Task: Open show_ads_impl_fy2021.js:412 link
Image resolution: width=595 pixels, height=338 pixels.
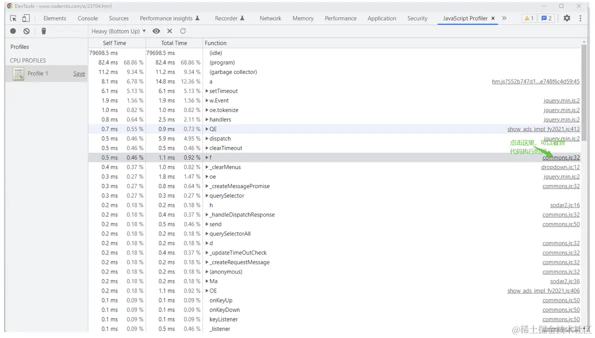Action: pyautogui.click(x=543, y=129)
